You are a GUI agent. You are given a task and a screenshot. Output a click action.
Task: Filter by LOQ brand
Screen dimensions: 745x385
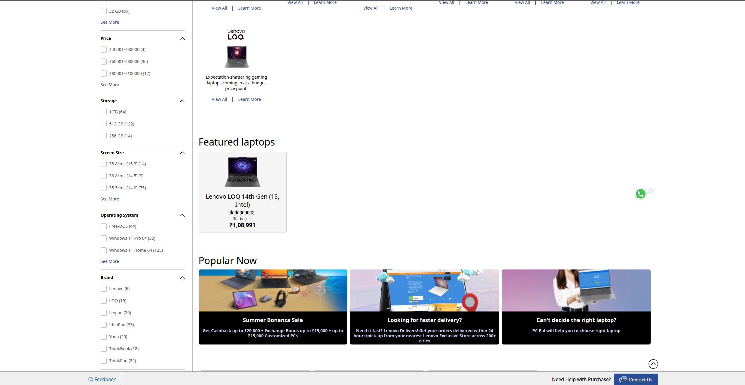(x=104, y=301)
